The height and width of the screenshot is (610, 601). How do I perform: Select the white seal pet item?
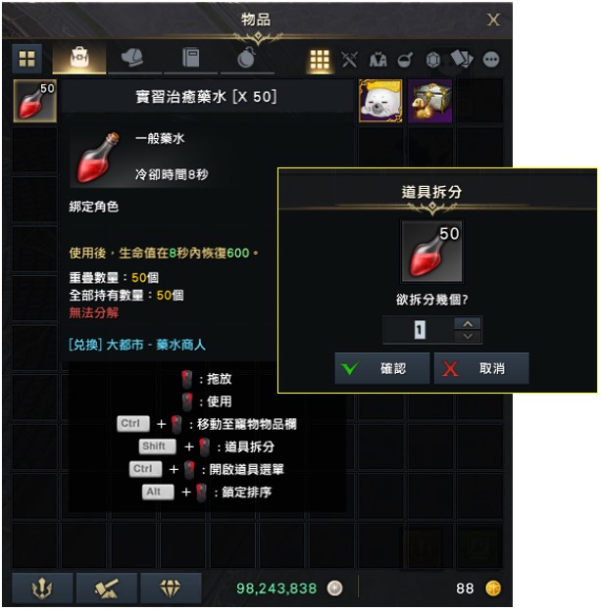click(380, 101)
